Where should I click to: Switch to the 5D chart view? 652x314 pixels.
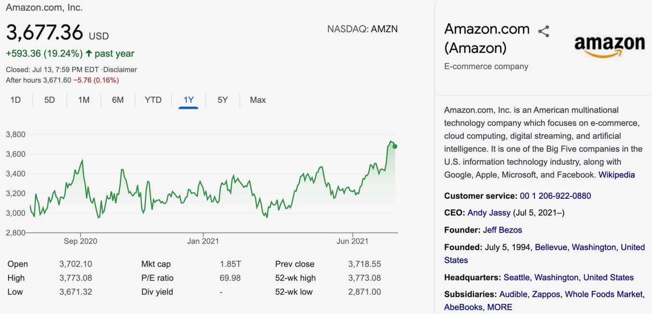[49, 100]
